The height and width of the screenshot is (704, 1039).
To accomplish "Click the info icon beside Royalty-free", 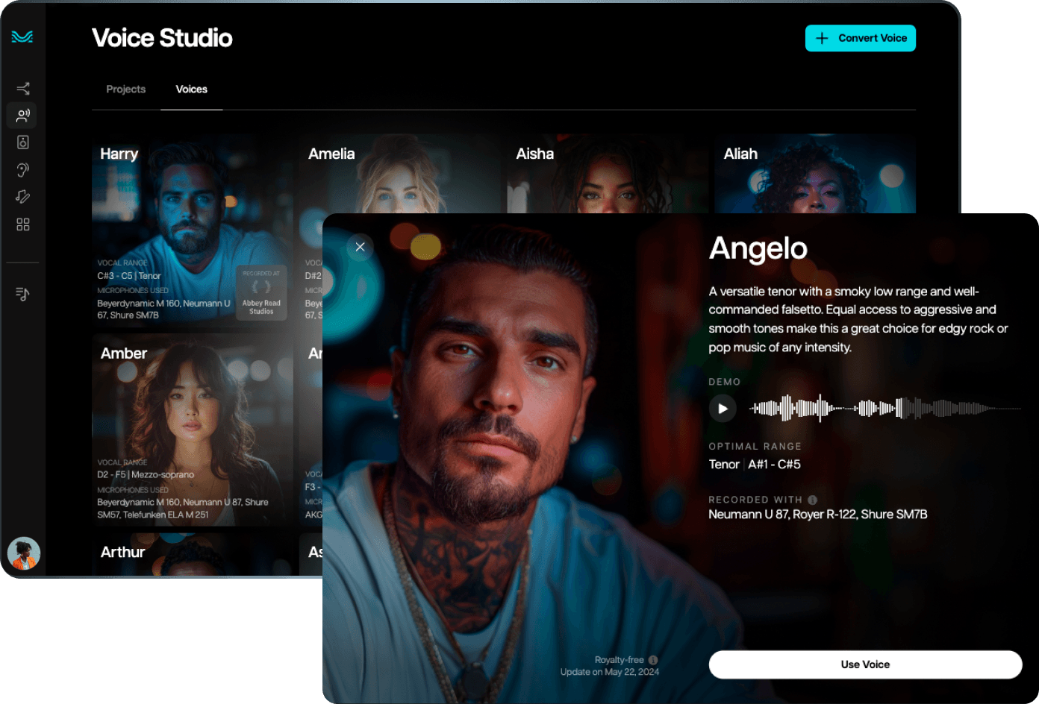I will coord(653,660).
